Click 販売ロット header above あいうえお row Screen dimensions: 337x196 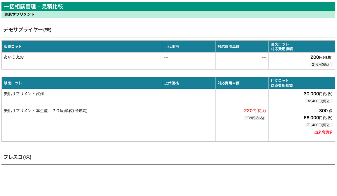[13, 47]
